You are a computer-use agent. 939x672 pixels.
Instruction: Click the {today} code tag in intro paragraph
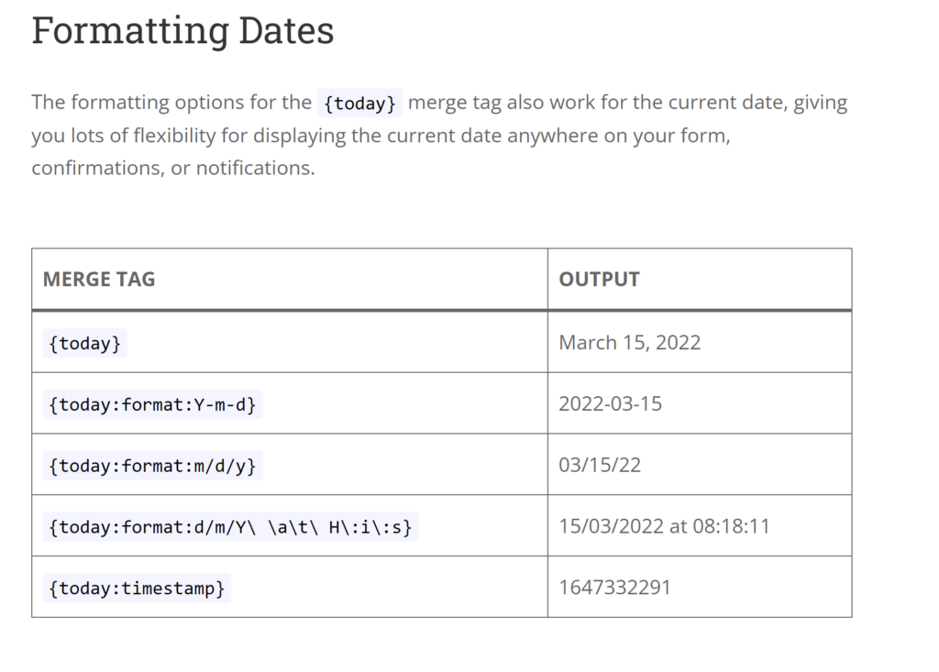pos(359,104)
